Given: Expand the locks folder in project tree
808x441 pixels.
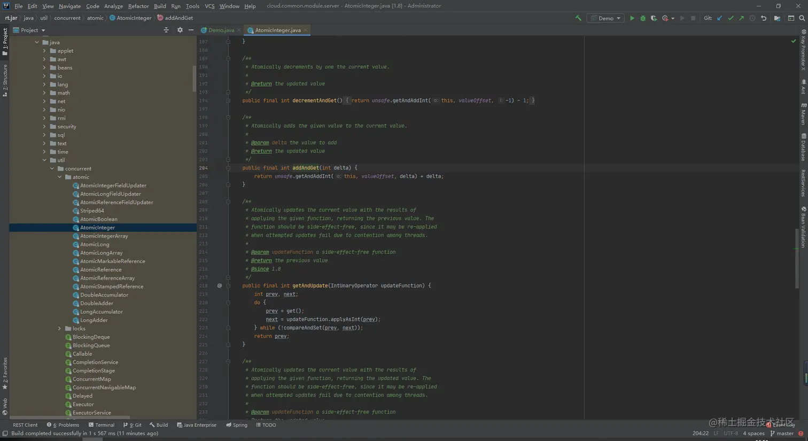Looking at the screenshot, I should (x=59, y=329).
